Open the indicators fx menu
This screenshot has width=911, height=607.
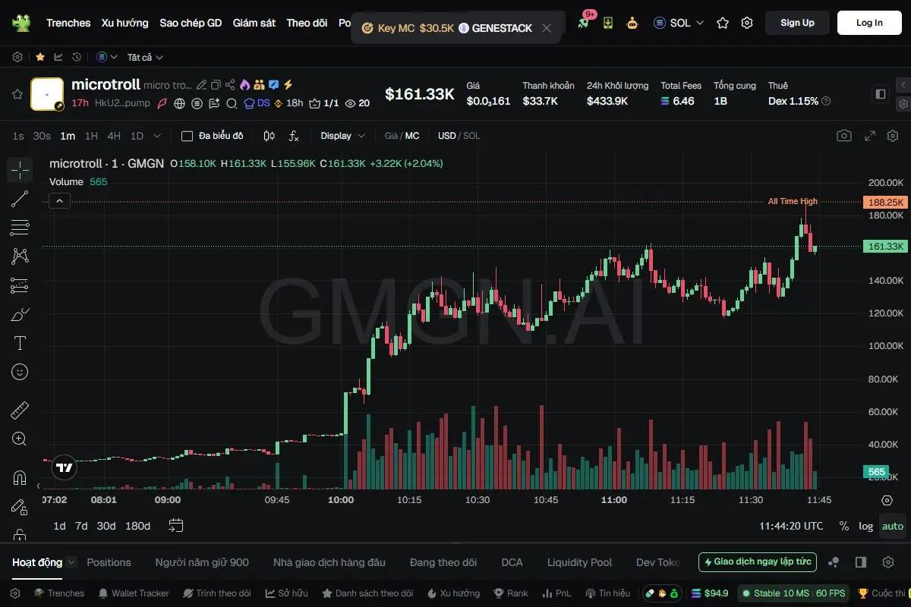pos(294,136)
